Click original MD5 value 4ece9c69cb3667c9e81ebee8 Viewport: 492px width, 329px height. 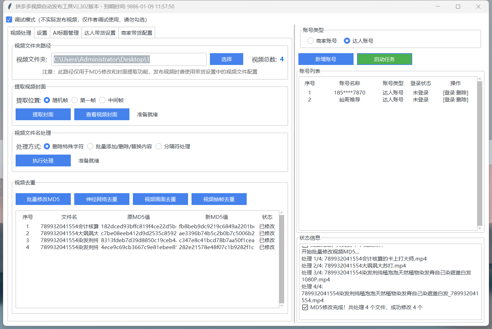coord(138,247)
